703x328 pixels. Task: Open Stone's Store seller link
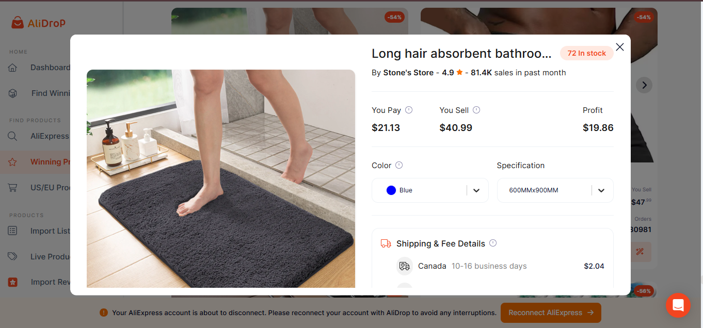(x=408, y=73)
